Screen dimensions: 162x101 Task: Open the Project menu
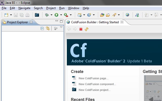click(51, 8)
